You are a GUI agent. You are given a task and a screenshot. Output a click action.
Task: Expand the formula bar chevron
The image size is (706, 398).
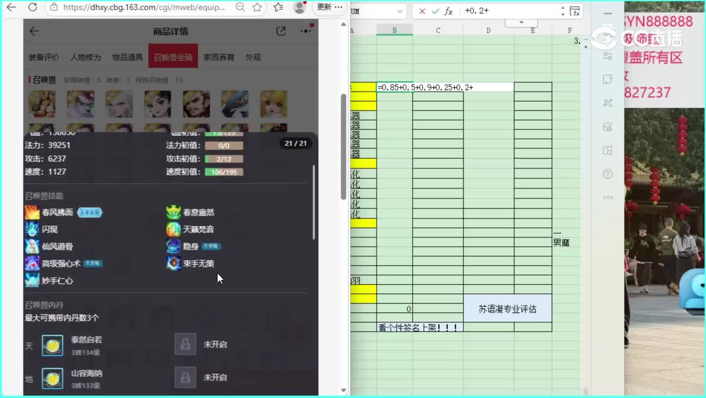pos(521,22)
